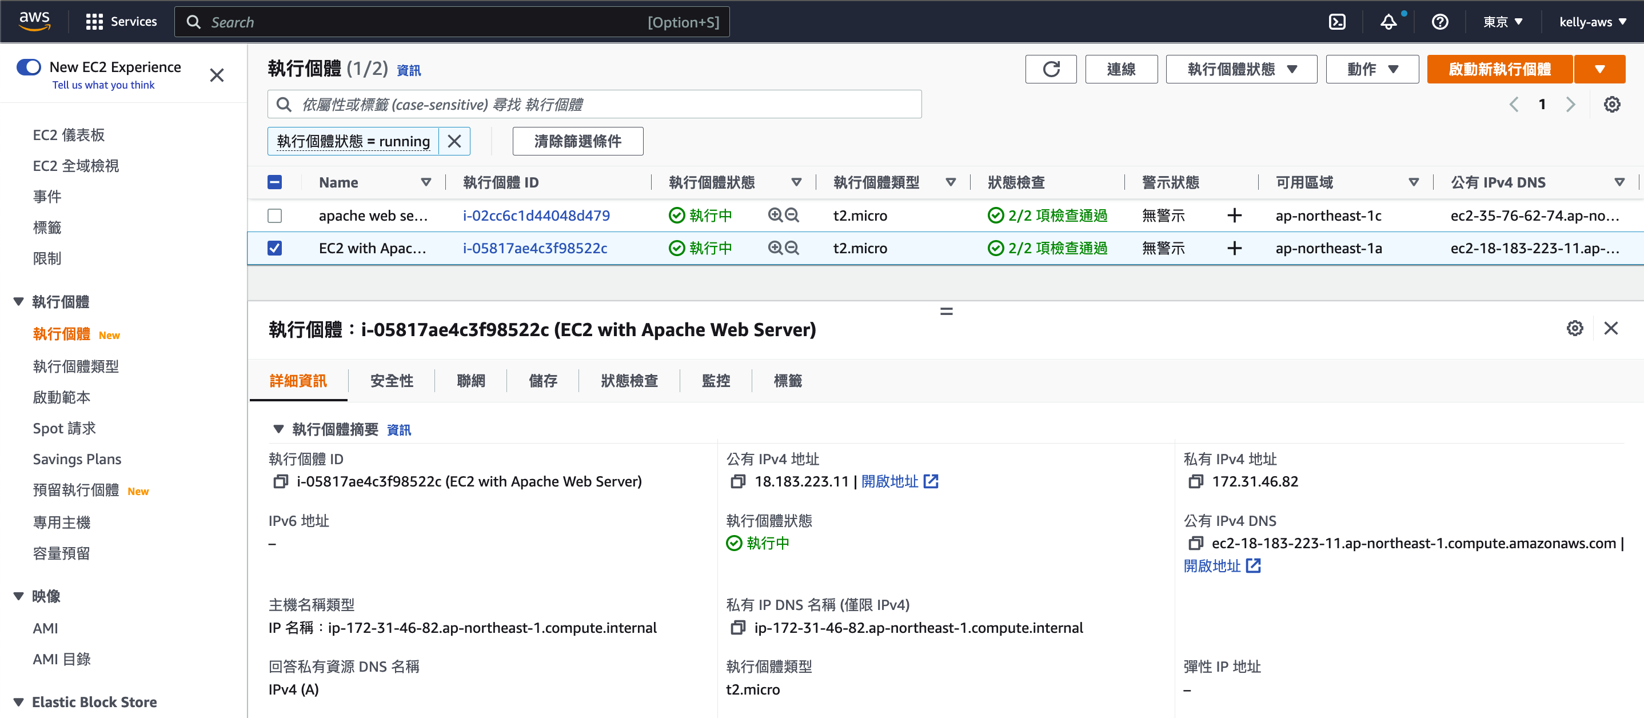
Task: Switch to the Details tab
Action: (x=298, y=381)
